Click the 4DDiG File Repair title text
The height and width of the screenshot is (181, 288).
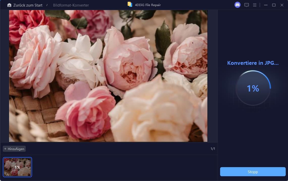click(148, 5)
